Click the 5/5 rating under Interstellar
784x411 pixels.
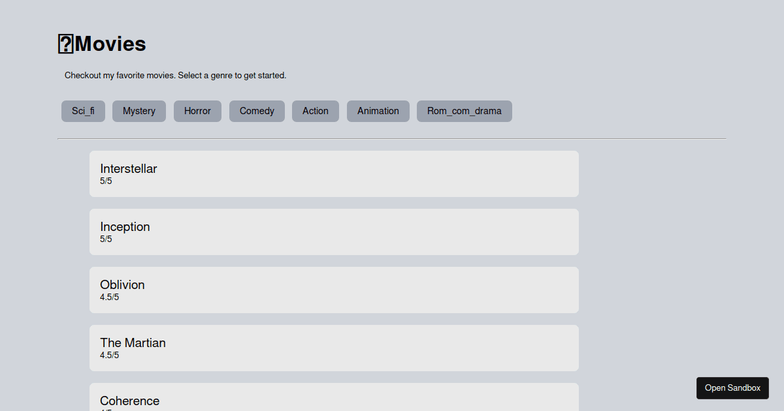coord(106,181)
